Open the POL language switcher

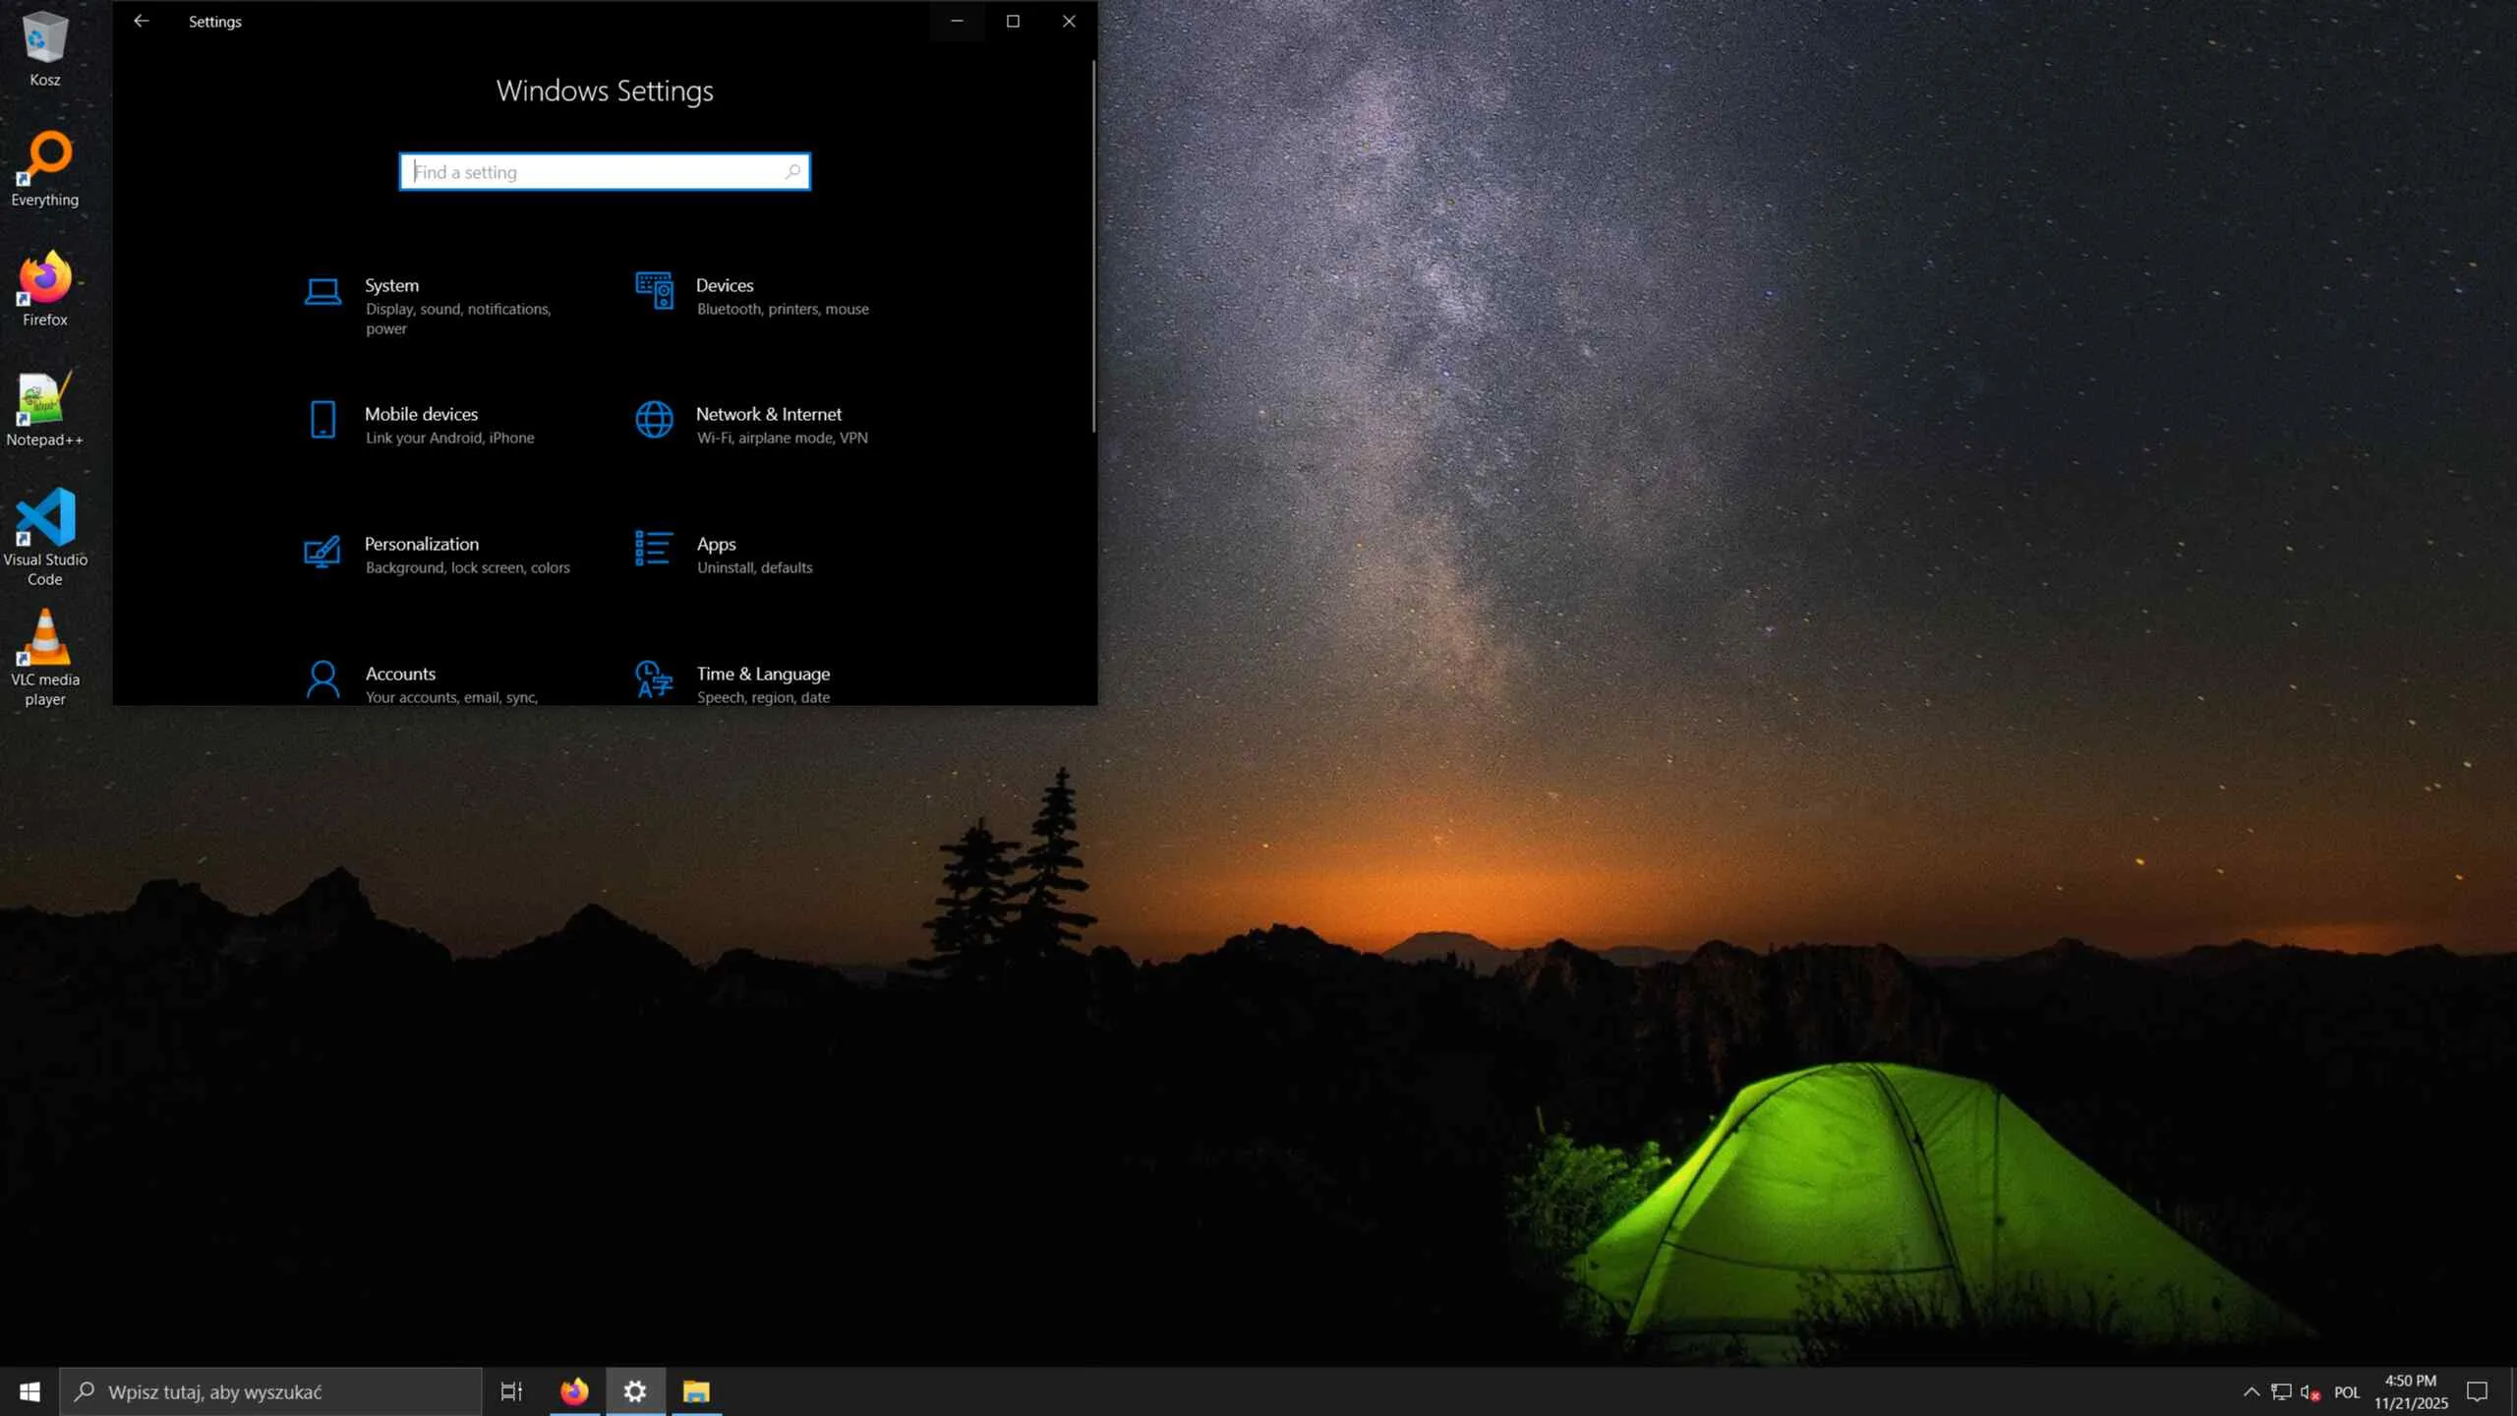[x=2347, y=1392]
